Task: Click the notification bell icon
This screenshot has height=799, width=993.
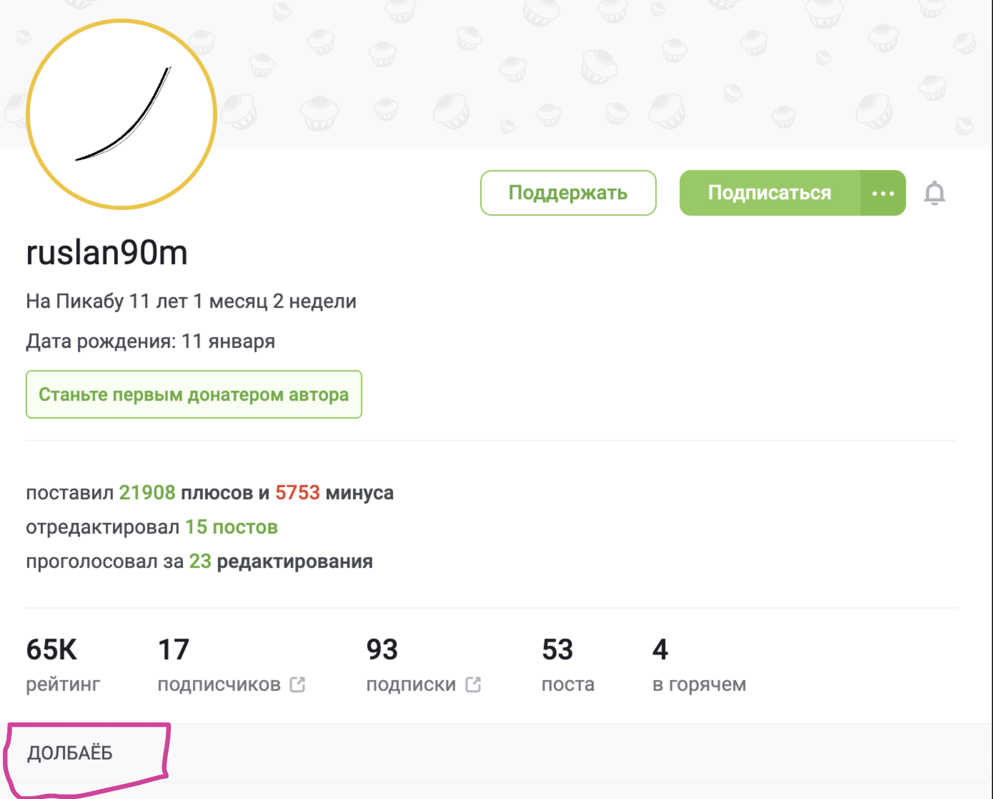Action: (934, 193)
